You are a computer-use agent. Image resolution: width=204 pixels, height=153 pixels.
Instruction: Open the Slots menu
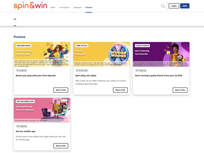(53, 7)
